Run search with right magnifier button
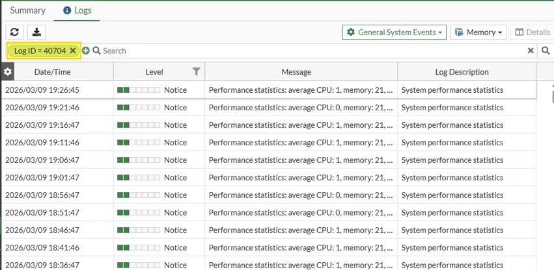 (x=546, y=51)
